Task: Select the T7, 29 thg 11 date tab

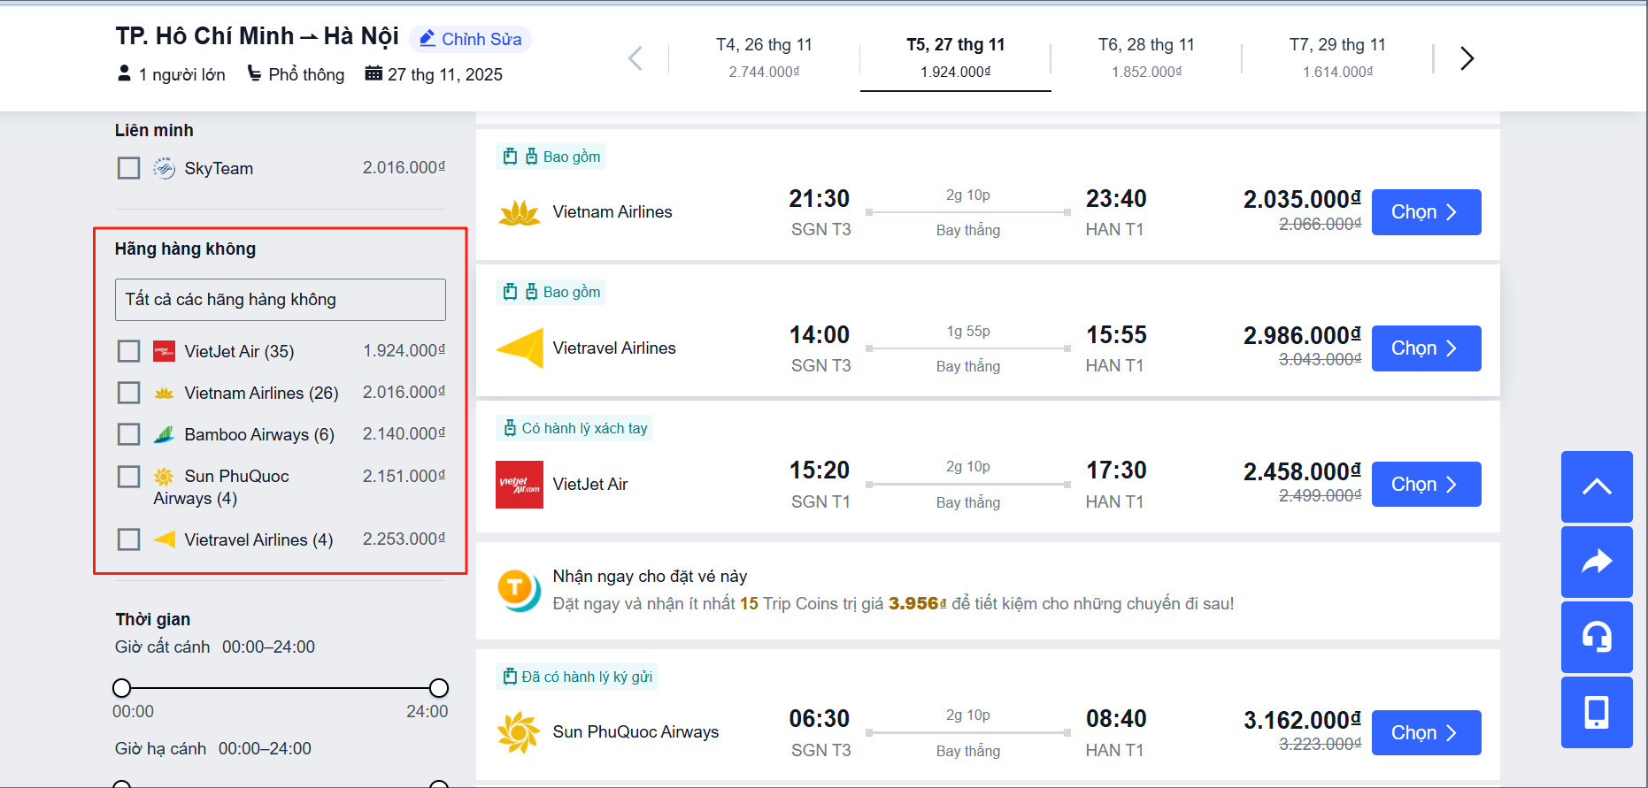Action: [x=1337, y=56]
